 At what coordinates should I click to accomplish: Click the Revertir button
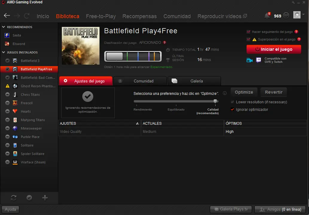click(x=273, y=92)
